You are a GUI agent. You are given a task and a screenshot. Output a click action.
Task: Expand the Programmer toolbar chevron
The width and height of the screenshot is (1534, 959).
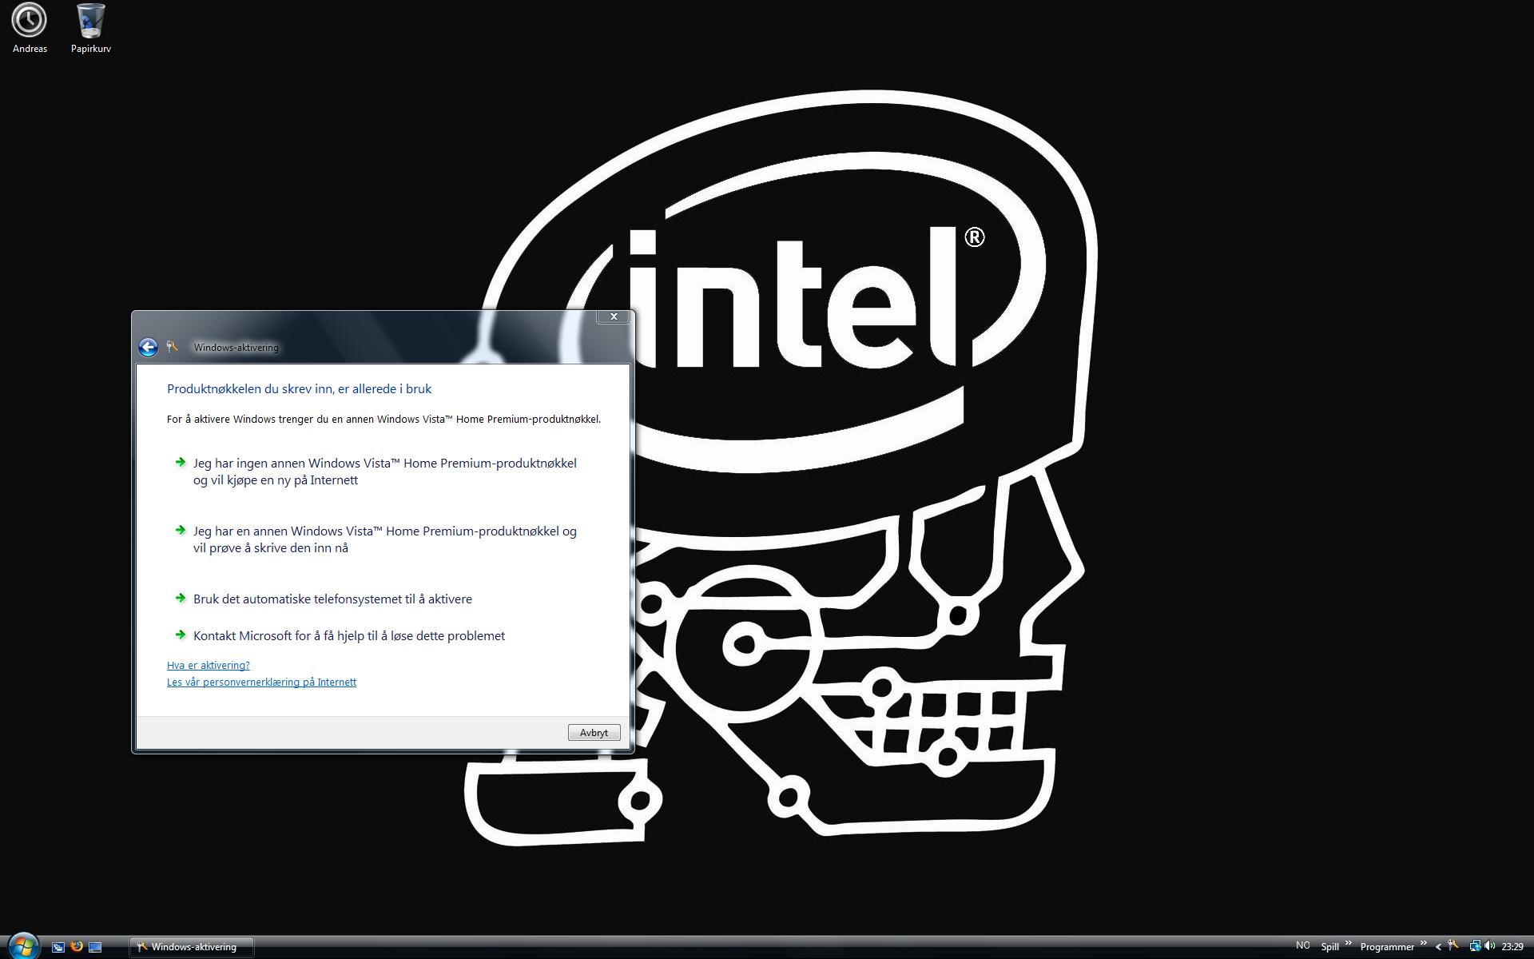(1423, 943)
